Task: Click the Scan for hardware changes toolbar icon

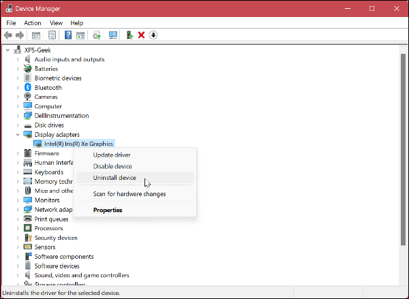Action: tap(113, 35)
